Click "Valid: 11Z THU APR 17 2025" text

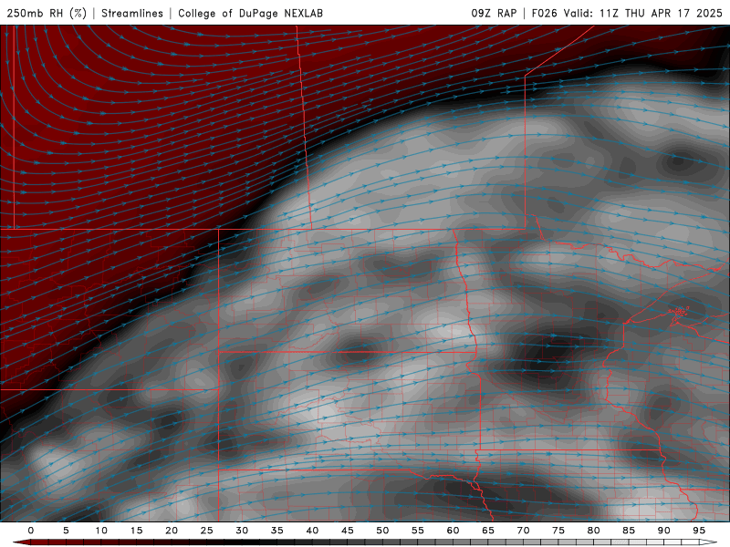point(643,13)
